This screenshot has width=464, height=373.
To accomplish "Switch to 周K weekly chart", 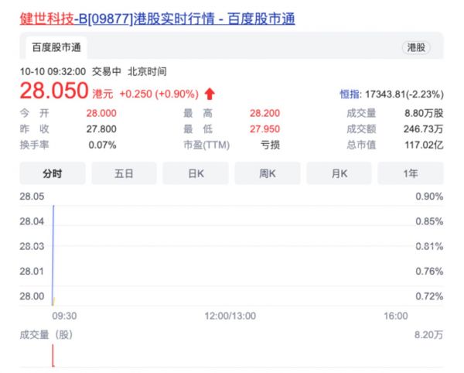I will point(268,173).
